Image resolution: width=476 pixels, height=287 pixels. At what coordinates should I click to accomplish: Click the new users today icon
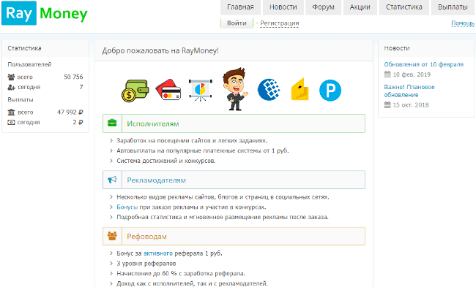point(11,87)
